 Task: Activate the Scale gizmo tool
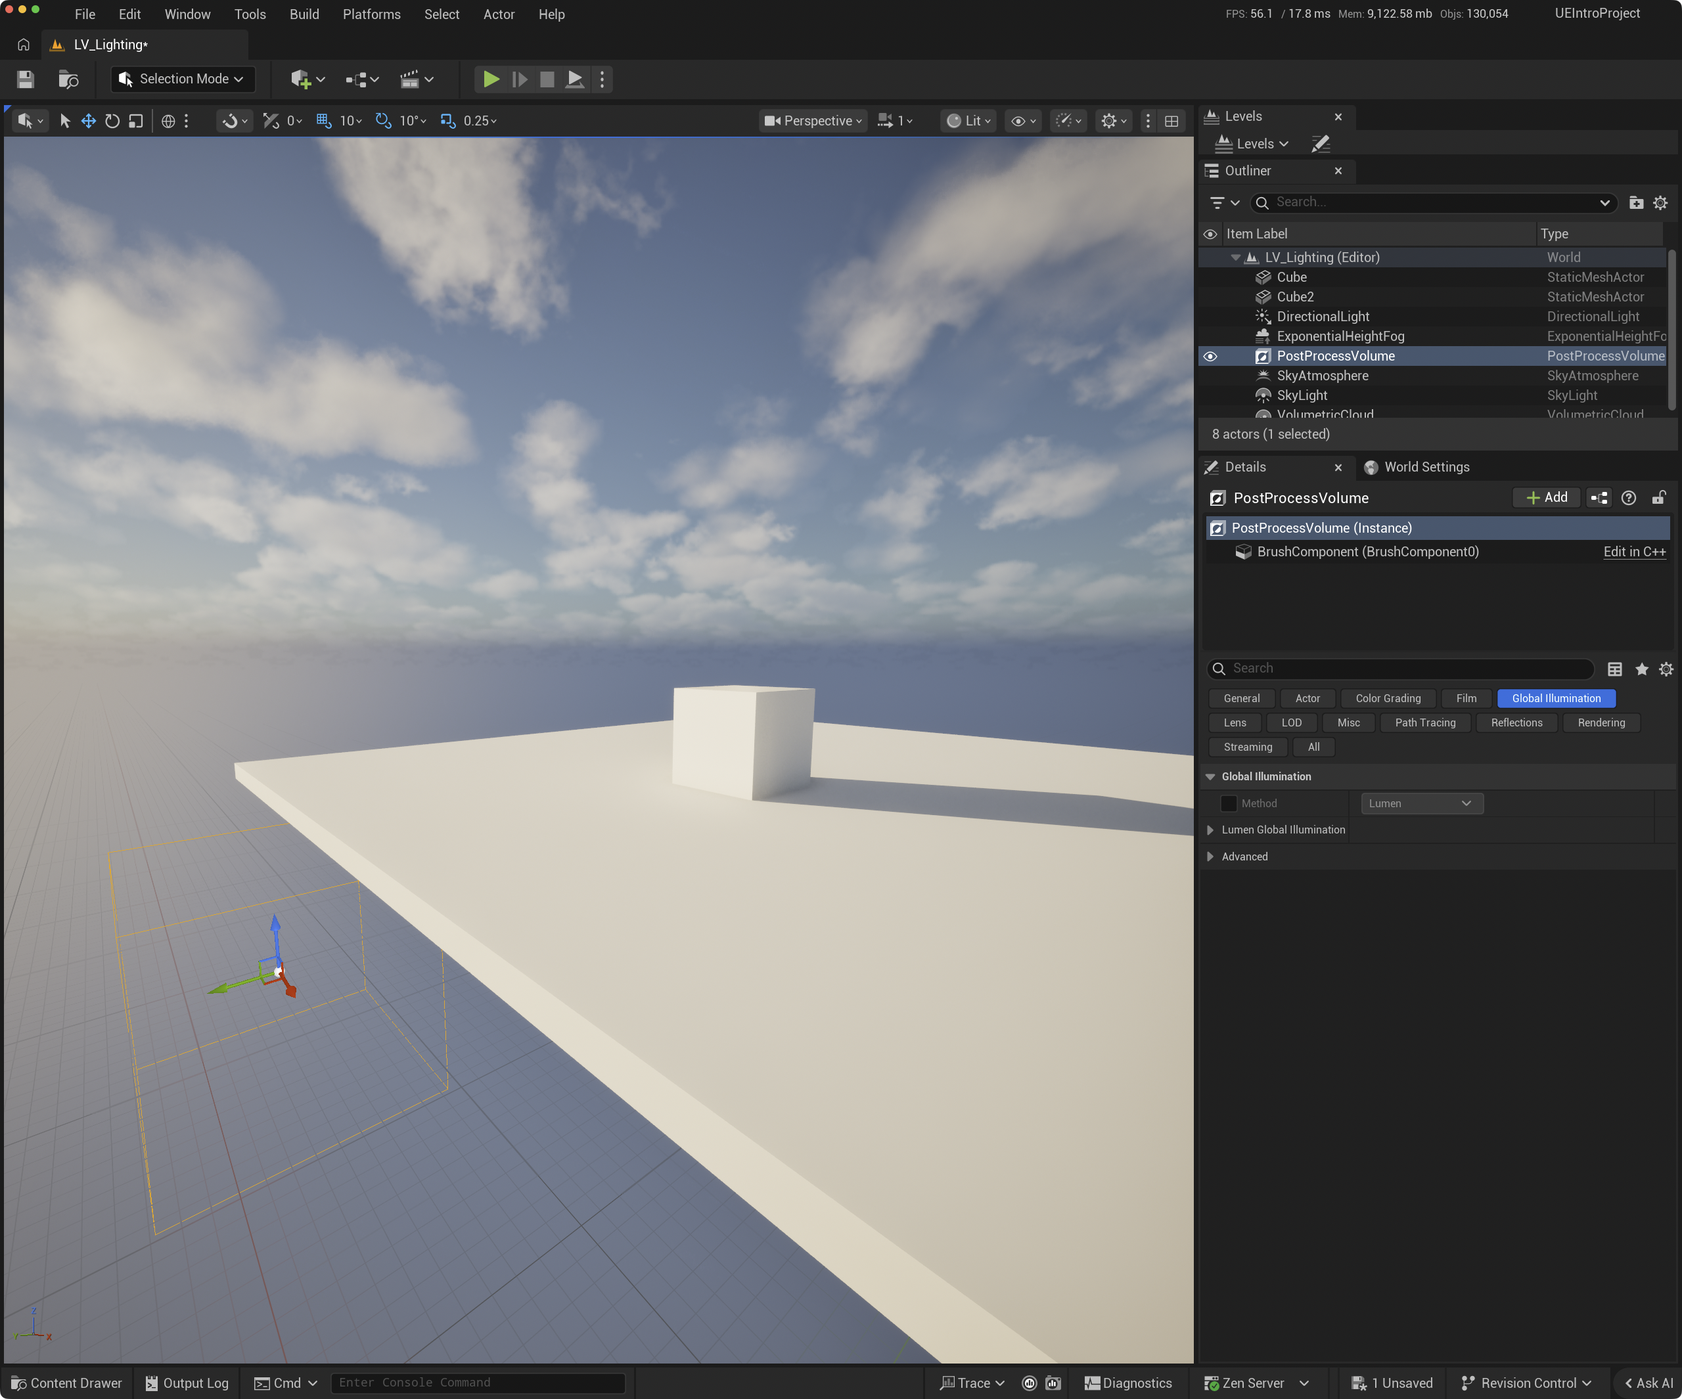[136, 121]
